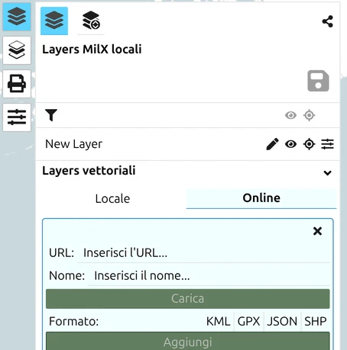Image resolution: width=347 pixels, height=350 pixels.
Task: Click the Carica button
Action: pos(188,299)
